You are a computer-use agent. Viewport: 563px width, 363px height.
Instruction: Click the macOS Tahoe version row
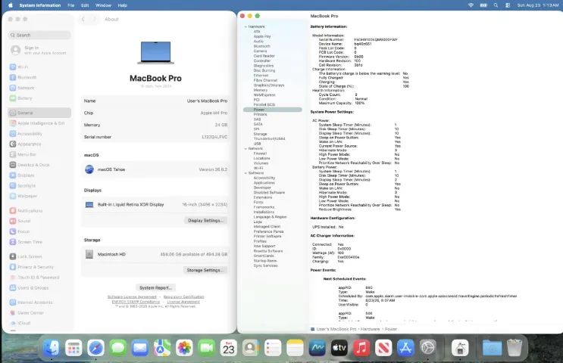click(x=155, y=169)
